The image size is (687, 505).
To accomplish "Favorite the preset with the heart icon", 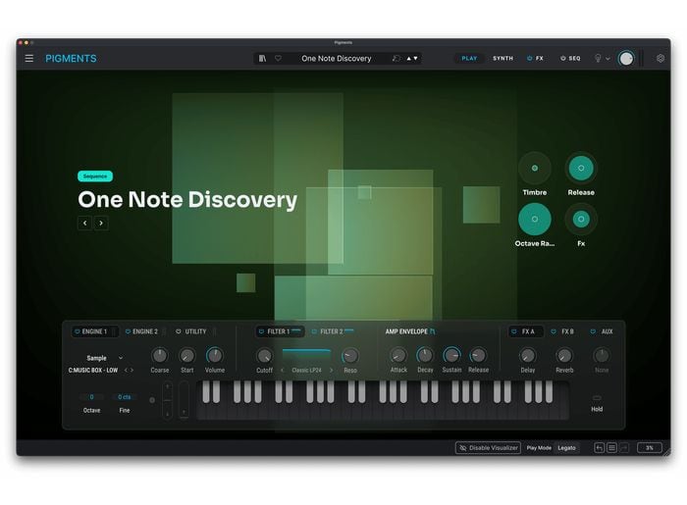I will coord(278,58).
